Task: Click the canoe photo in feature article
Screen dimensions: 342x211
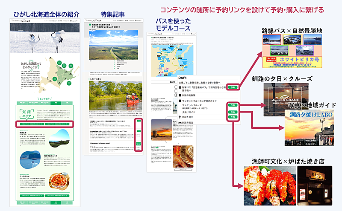Action: (113, 98)
